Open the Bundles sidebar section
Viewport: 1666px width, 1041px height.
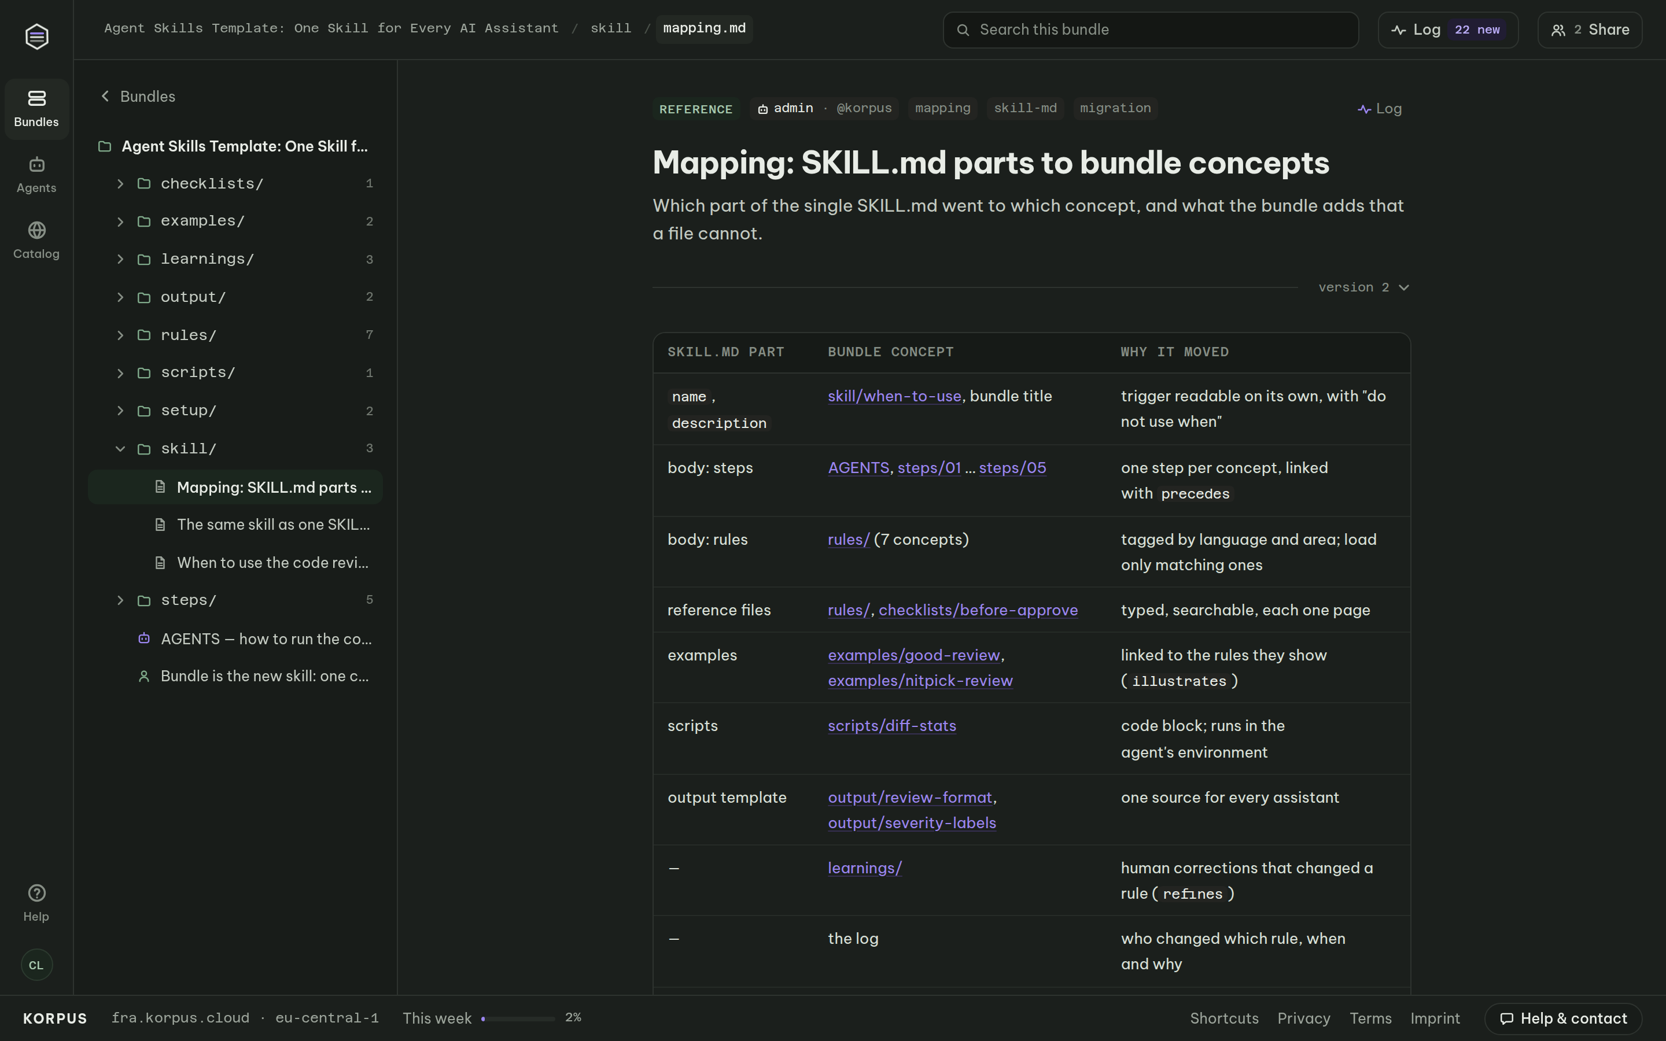pyautogui.click(x=36, y=109)
